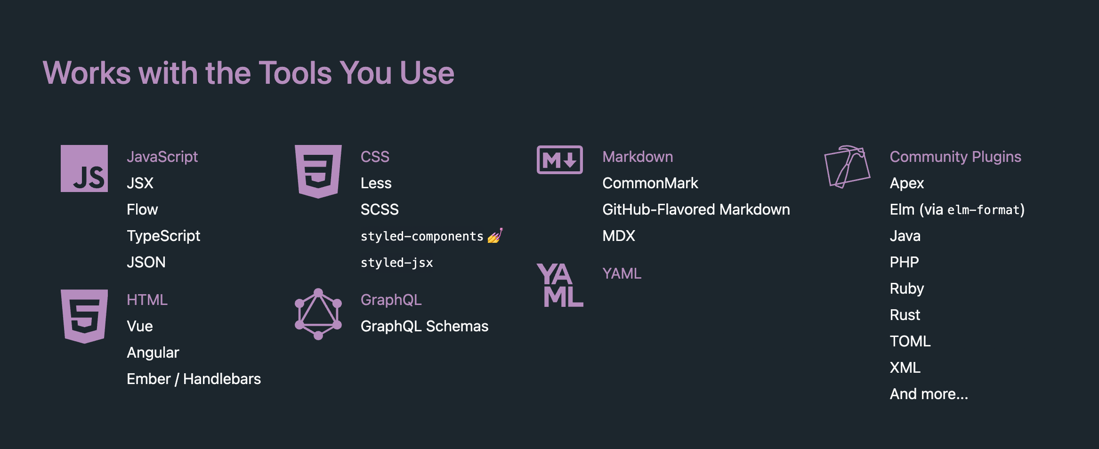Click the Markdown M-arrow icon

[x=560, y=160]
